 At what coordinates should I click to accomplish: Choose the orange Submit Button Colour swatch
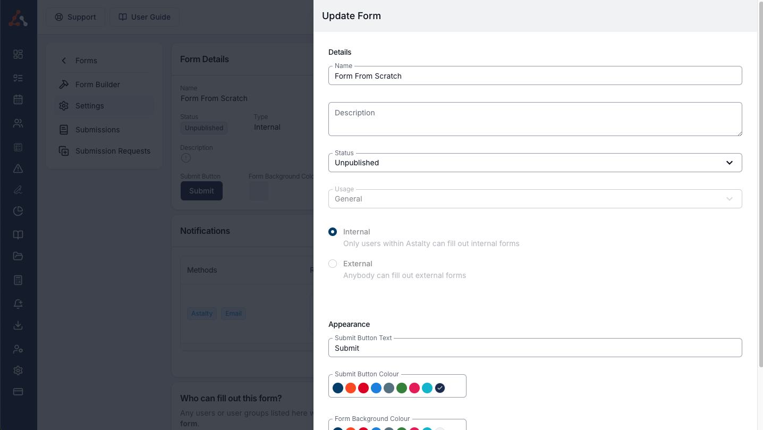point(351,388)
